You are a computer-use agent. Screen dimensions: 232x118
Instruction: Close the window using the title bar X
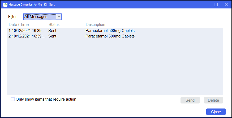click(x=226, y=4)
